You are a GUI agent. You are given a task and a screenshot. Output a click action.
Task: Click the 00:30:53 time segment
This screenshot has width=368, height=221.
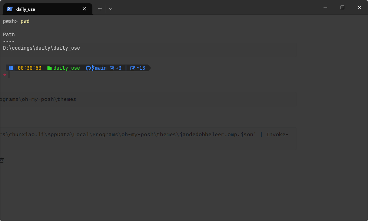click(30, 68)
